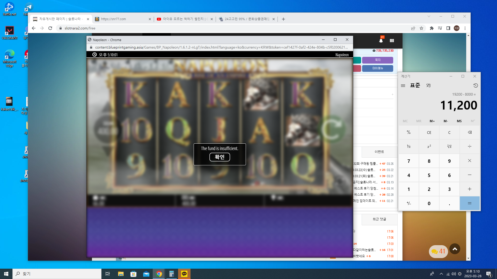497x279 pixels.
Task: Click the calculator plus-minus sign key
Action: click(409, 203)
